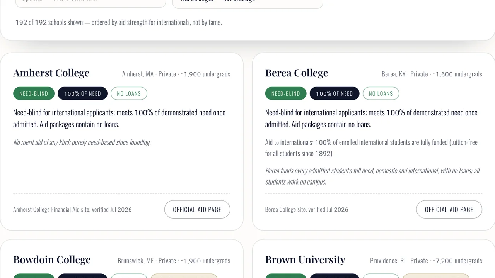This screenshot has height=278, width=495.
Task: Click 'Amherst College Financial Aid site, verified' source line
Action: [72, 209]
